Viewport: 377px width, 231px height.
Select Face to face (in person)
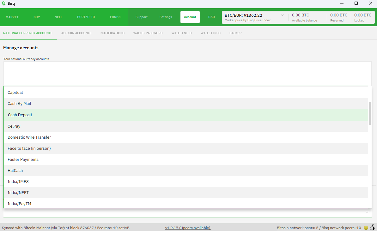tap(186, 148)
